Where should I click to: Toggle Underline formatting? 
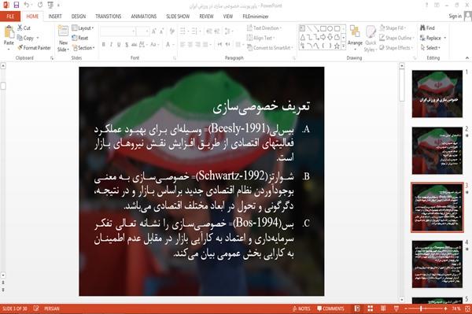coord(119,45)
